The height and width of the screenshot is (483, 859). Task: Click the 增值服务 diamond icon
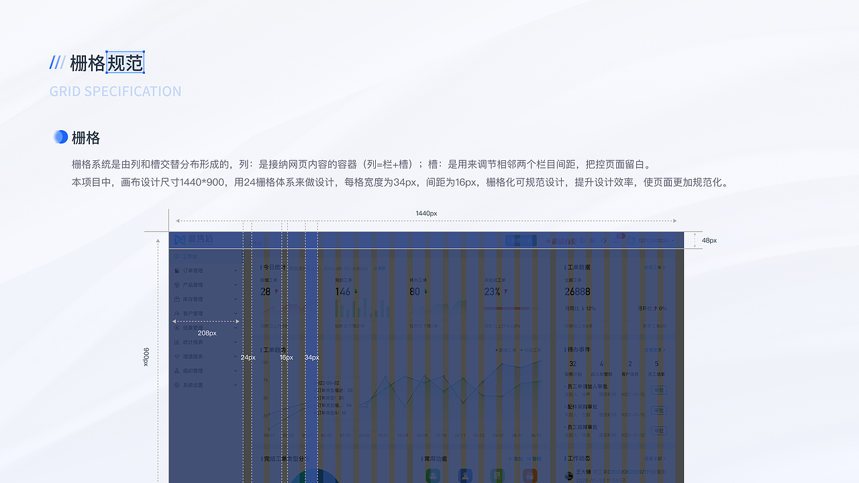176,356
